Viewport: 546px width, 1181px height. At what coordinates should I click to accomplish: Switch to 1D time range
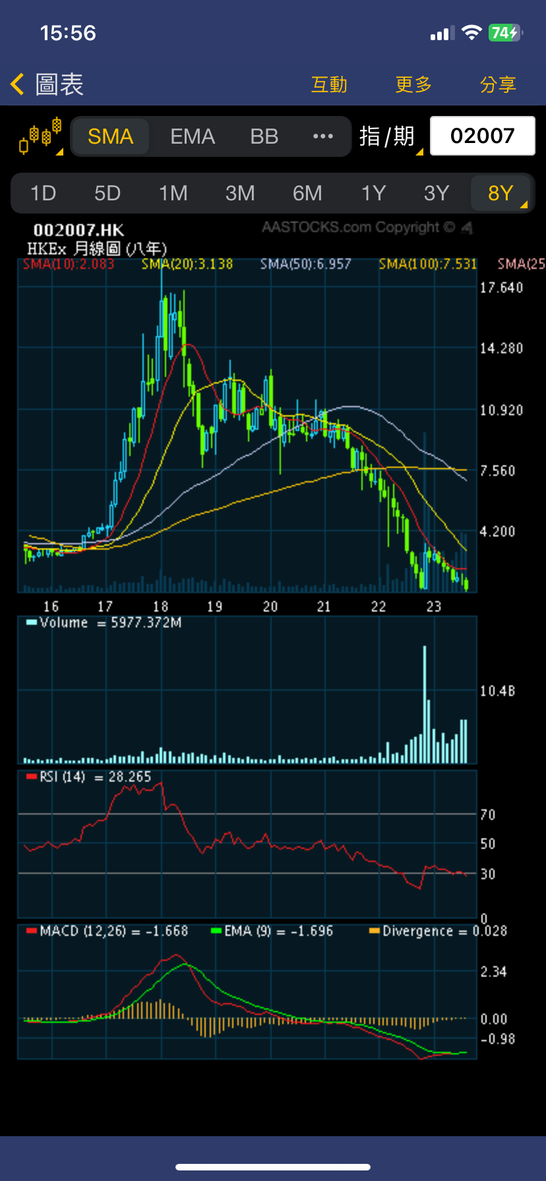(44, 193)
